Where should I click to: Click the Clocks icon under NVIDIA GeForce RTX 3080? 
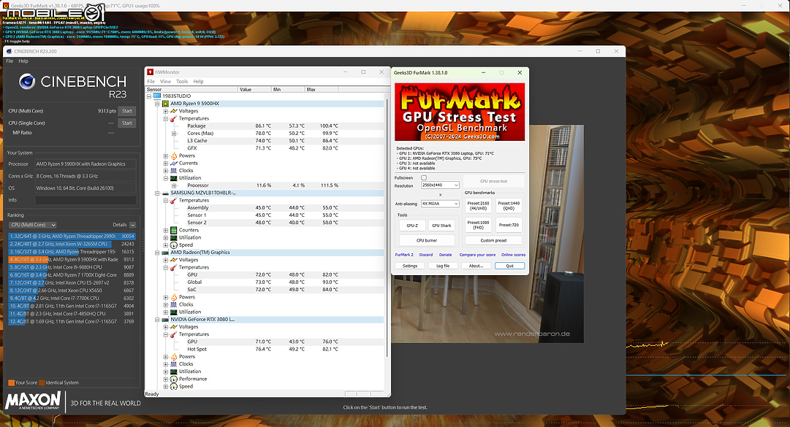click(x=174, y=364)
